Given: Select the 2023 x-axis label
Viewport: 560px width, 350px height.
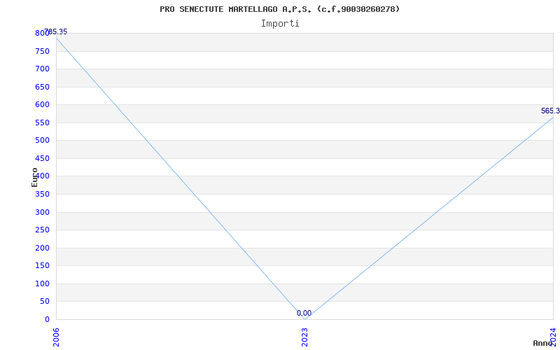Looking at the screenshot, I should point(304,337).
